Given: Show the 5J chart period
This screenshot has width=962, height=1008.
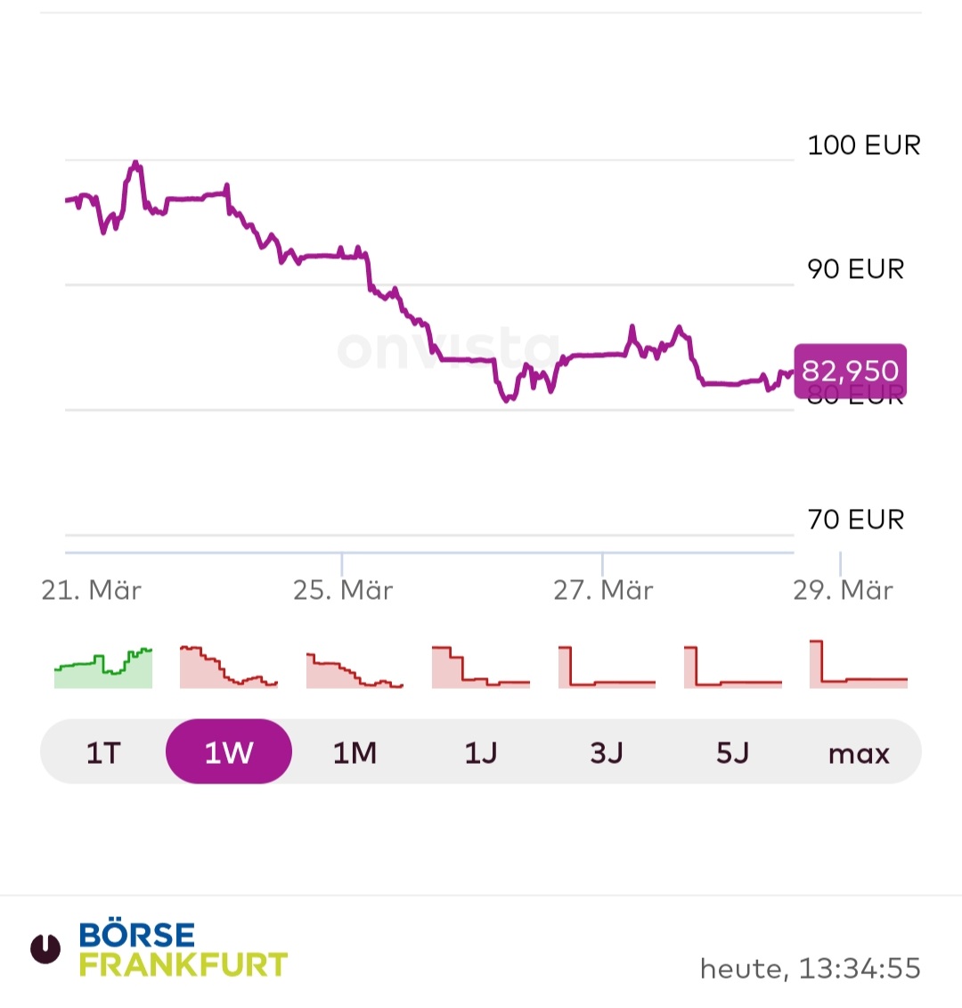Looking at the screenshot, I should pos(733,753).
